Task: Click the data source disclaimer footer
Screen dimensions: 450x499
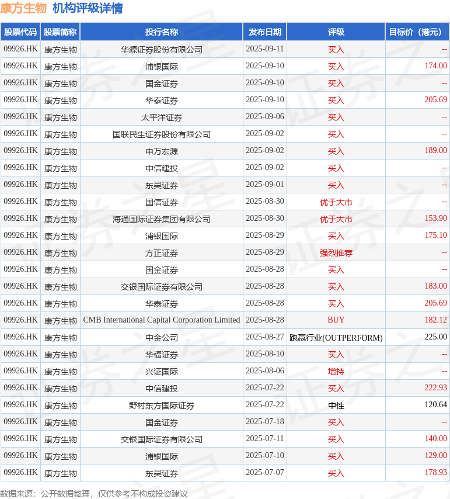Action: tap(94, 494)
